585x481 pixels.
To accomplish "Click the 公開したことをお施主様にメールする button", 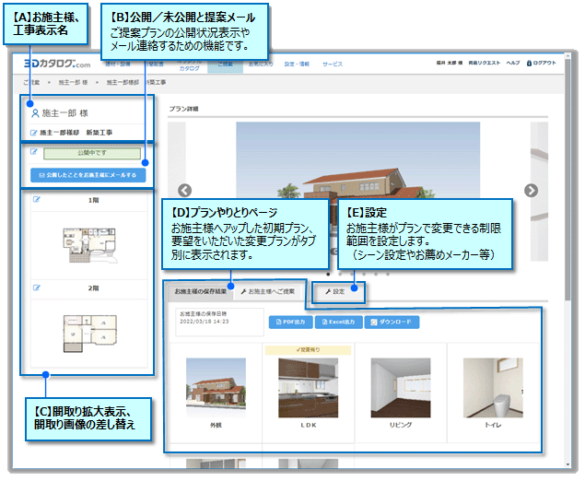I will (x=88, y=174).
